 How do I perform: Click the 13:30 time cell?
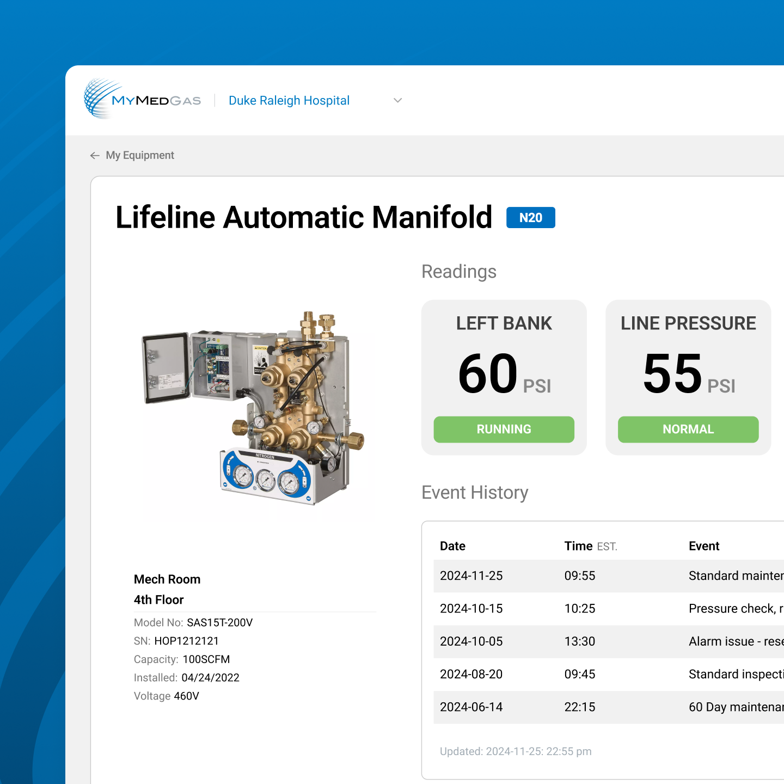coord(580,641)
